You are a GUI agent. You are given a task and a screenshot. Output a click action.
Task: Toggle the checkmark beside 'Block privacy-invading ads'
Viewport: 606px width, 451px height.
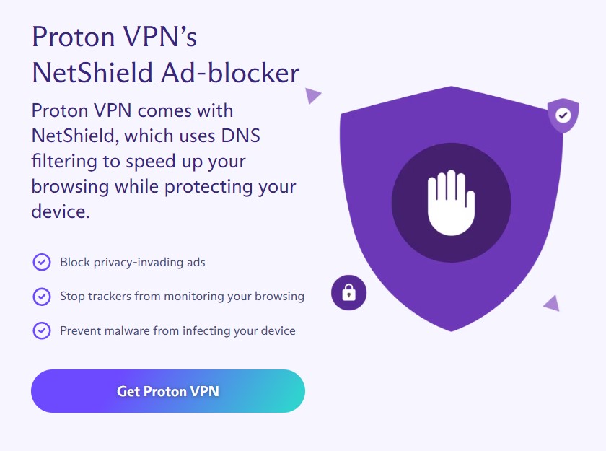pyautogui.click(x=41, y=263)
